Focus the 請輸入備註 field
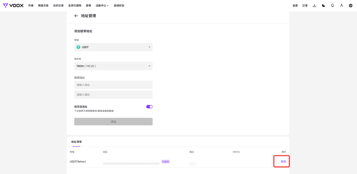 click(x=113, y=95)
